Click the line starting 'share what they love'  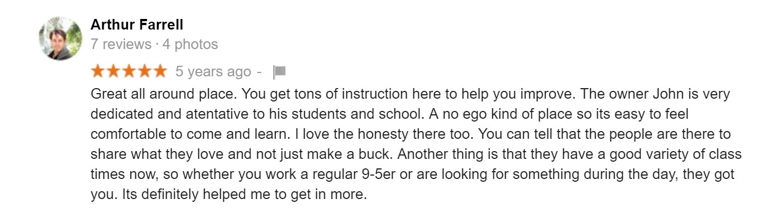point(416,156)
